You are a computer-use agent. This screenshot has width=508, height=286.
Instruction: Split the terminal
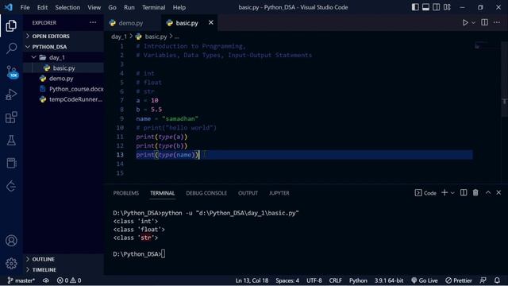(x=464, y=192)
